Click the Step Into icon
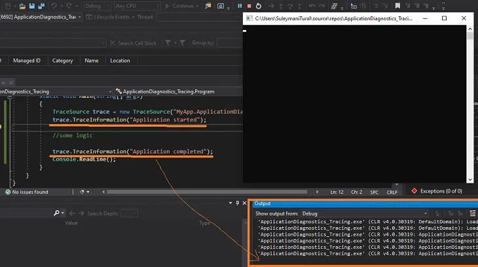The image size is (478, 267). click(x=280, y=6)
